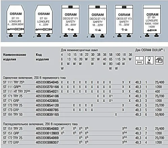Click the length in mm dimension icon
168x148 pixels.
139,60
